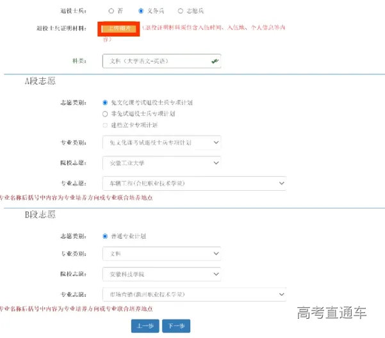Go back with 上一步 button

pos(145,326)
